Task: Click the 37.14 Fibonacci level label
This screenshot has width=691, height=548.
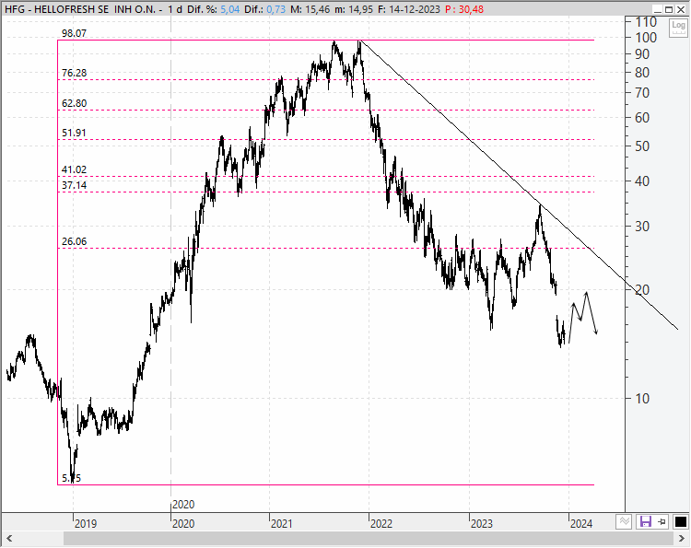Action: [74, 185]
